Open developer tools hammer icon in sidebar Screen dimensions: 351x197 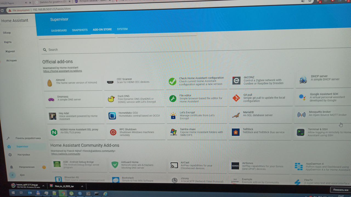pos(8,138)
